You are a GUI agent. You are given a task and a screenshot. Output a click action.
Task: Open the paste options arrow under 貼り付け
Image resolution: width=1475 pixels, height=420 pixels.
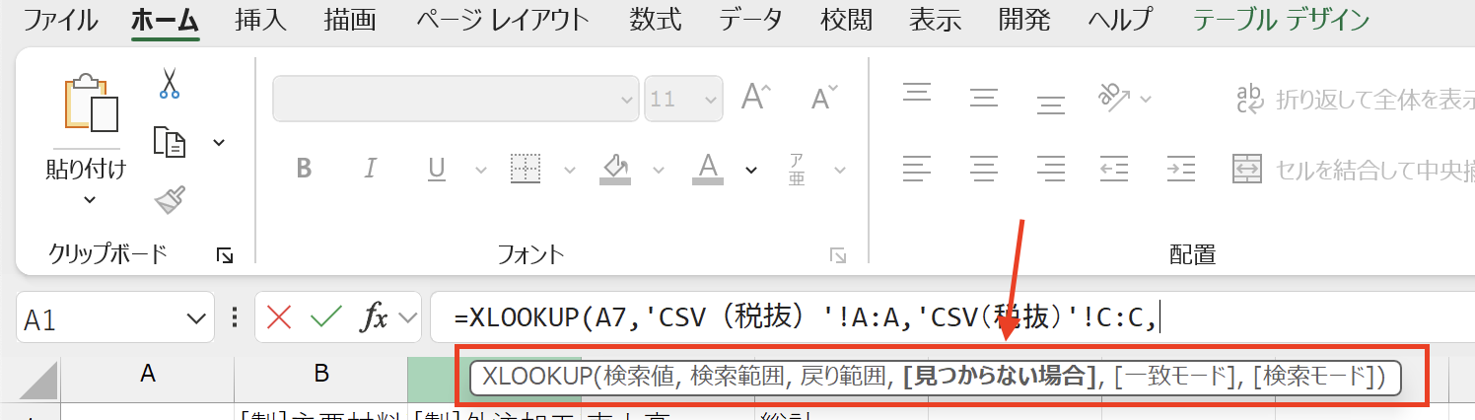90,200
